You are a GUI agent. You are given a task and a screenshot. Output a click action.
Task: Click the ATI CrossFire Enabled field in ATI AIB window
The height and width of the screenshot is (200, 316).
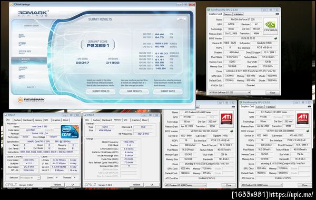click(283, 178)
